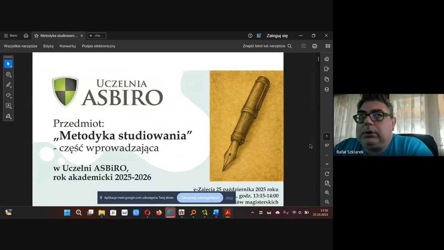Open the page thumbnails panel icon
The image size is (444, 250).
tap(326, 79)
